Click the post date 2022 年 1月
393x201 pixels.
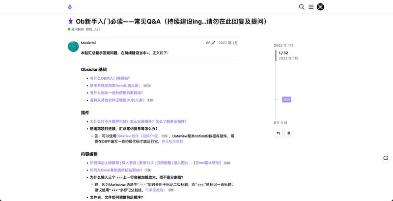(x=228, y=43)
